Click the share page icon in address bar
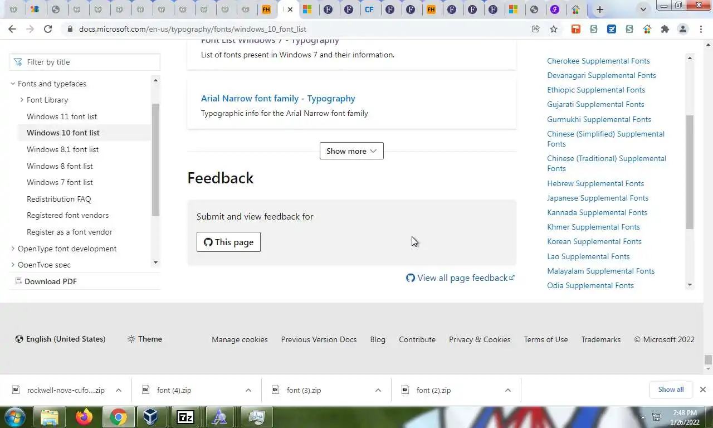The width and height of the screenshot is (713, 428). 536,29
